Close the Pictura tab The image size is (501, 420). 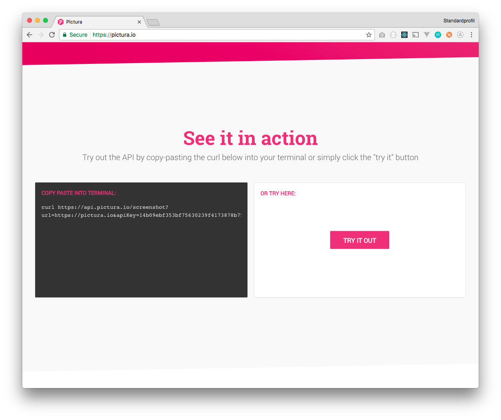coord(139,22)
